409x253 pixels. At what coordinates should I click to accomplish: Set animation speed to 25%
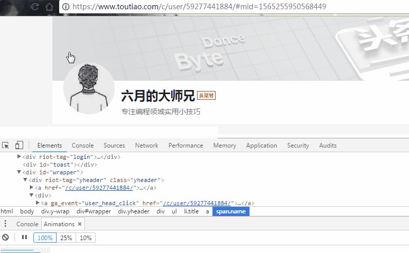tap(66, 238)
